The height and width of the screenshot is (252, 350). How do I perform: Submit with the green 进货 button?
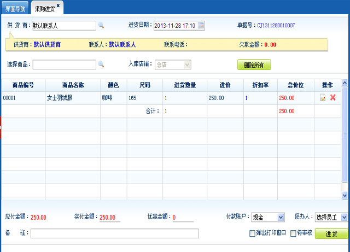tap(331, 233)
